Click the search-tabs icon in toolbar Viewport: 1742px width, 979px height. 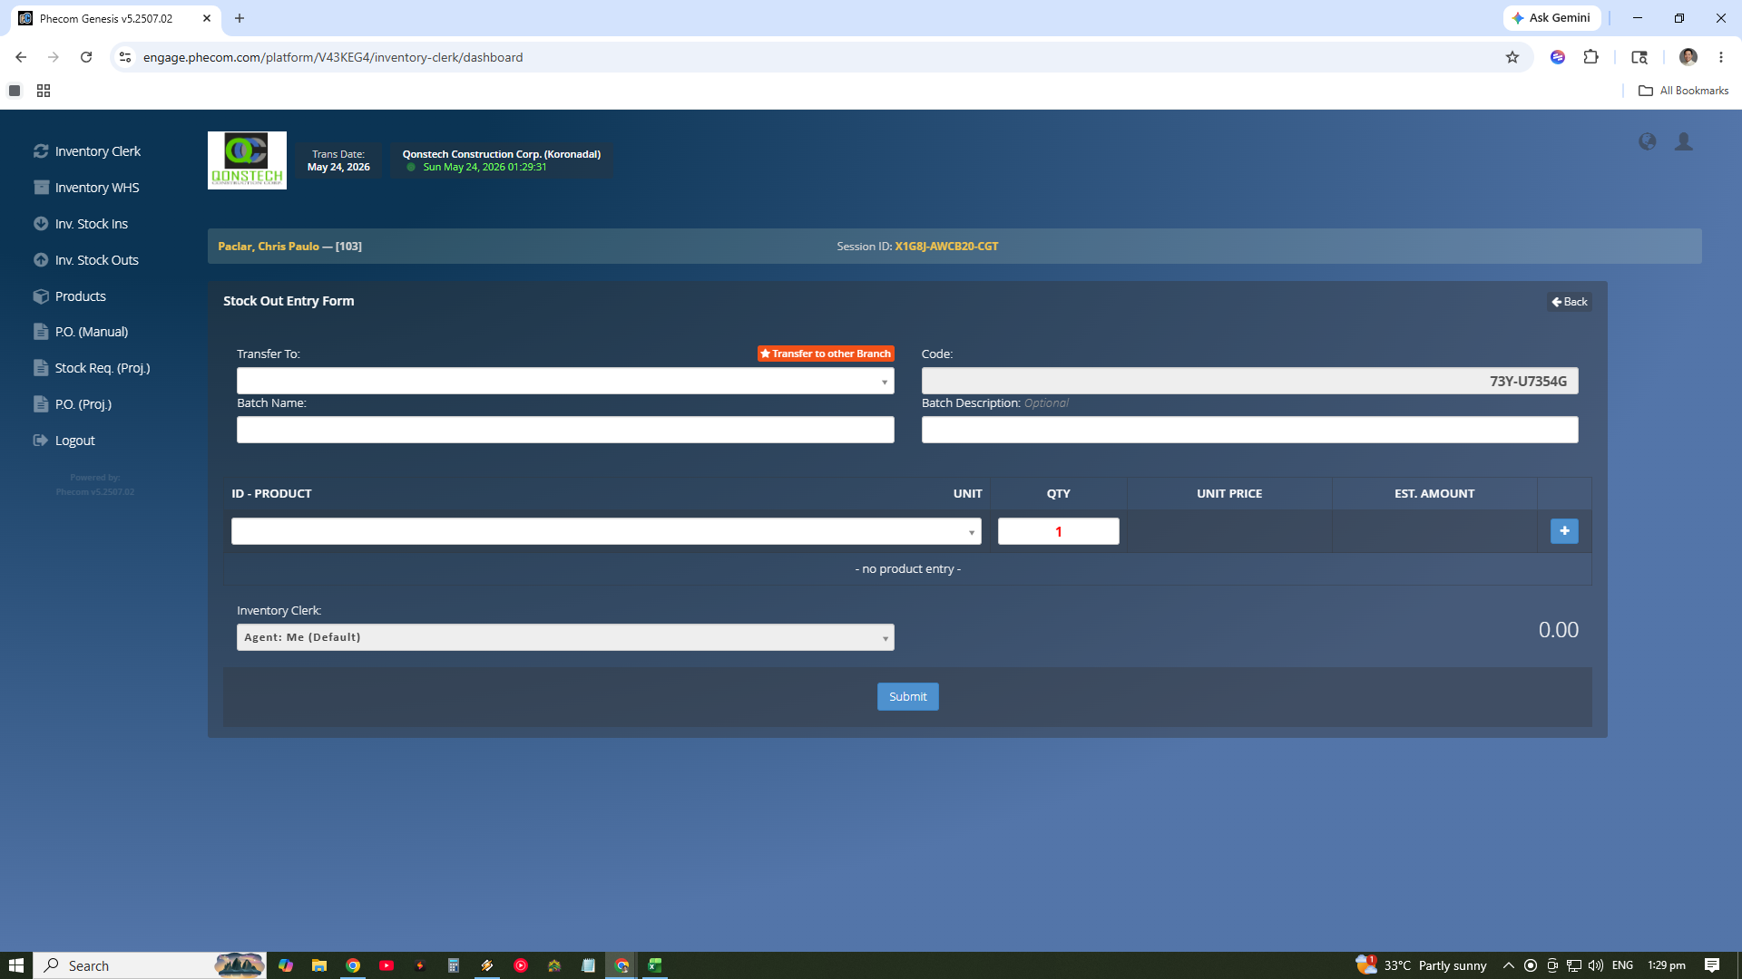click(1639, 57)
